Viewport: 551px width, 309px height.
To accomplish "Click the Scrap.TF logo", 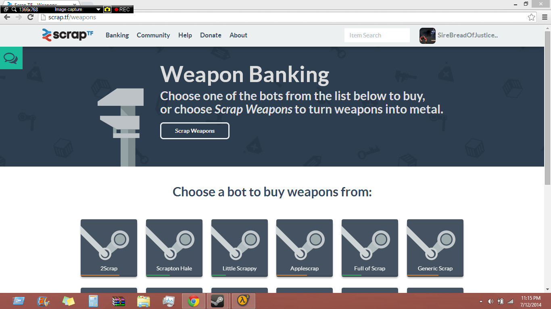I will click(x=68, y=35).
